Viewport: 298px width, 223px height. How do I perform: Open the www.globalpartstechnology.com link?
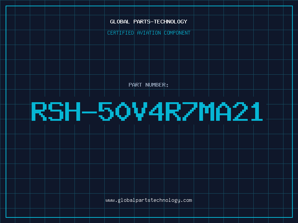pos(149,200)
